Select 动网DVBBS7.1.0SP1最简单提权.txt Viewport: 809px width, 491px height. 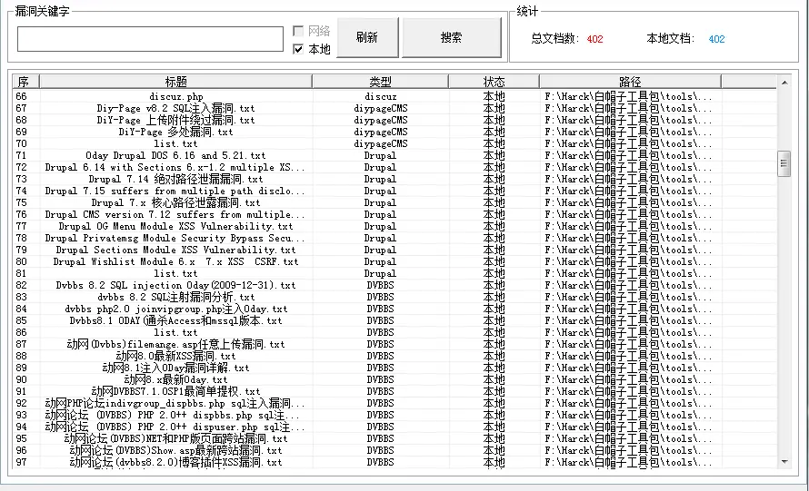(x=176, y=393)
